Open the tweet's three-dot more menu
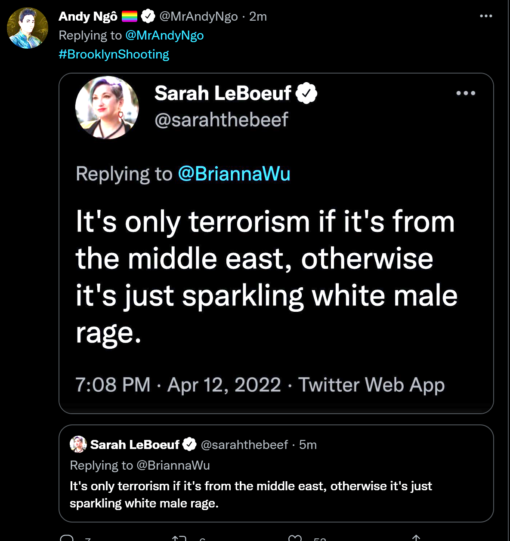The width and height of the screenshot is (510, 541). pos(486,16)
